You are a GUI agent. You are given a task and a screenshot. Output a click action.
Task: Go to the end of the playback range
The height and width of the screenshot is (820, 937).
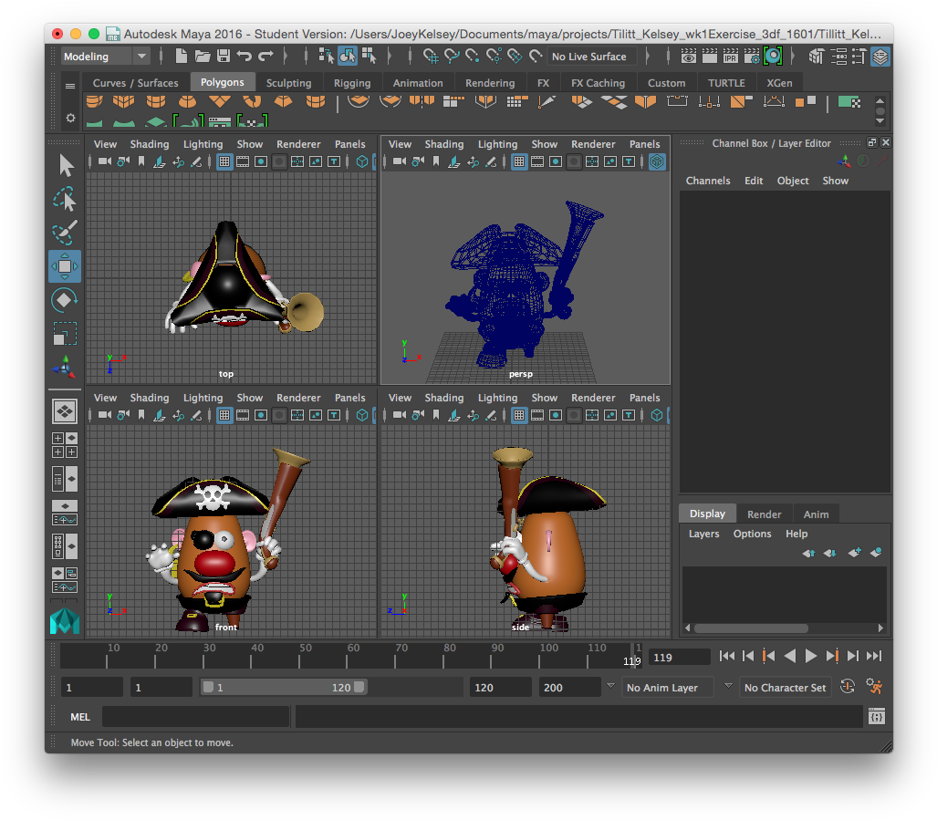pos(874,657)
